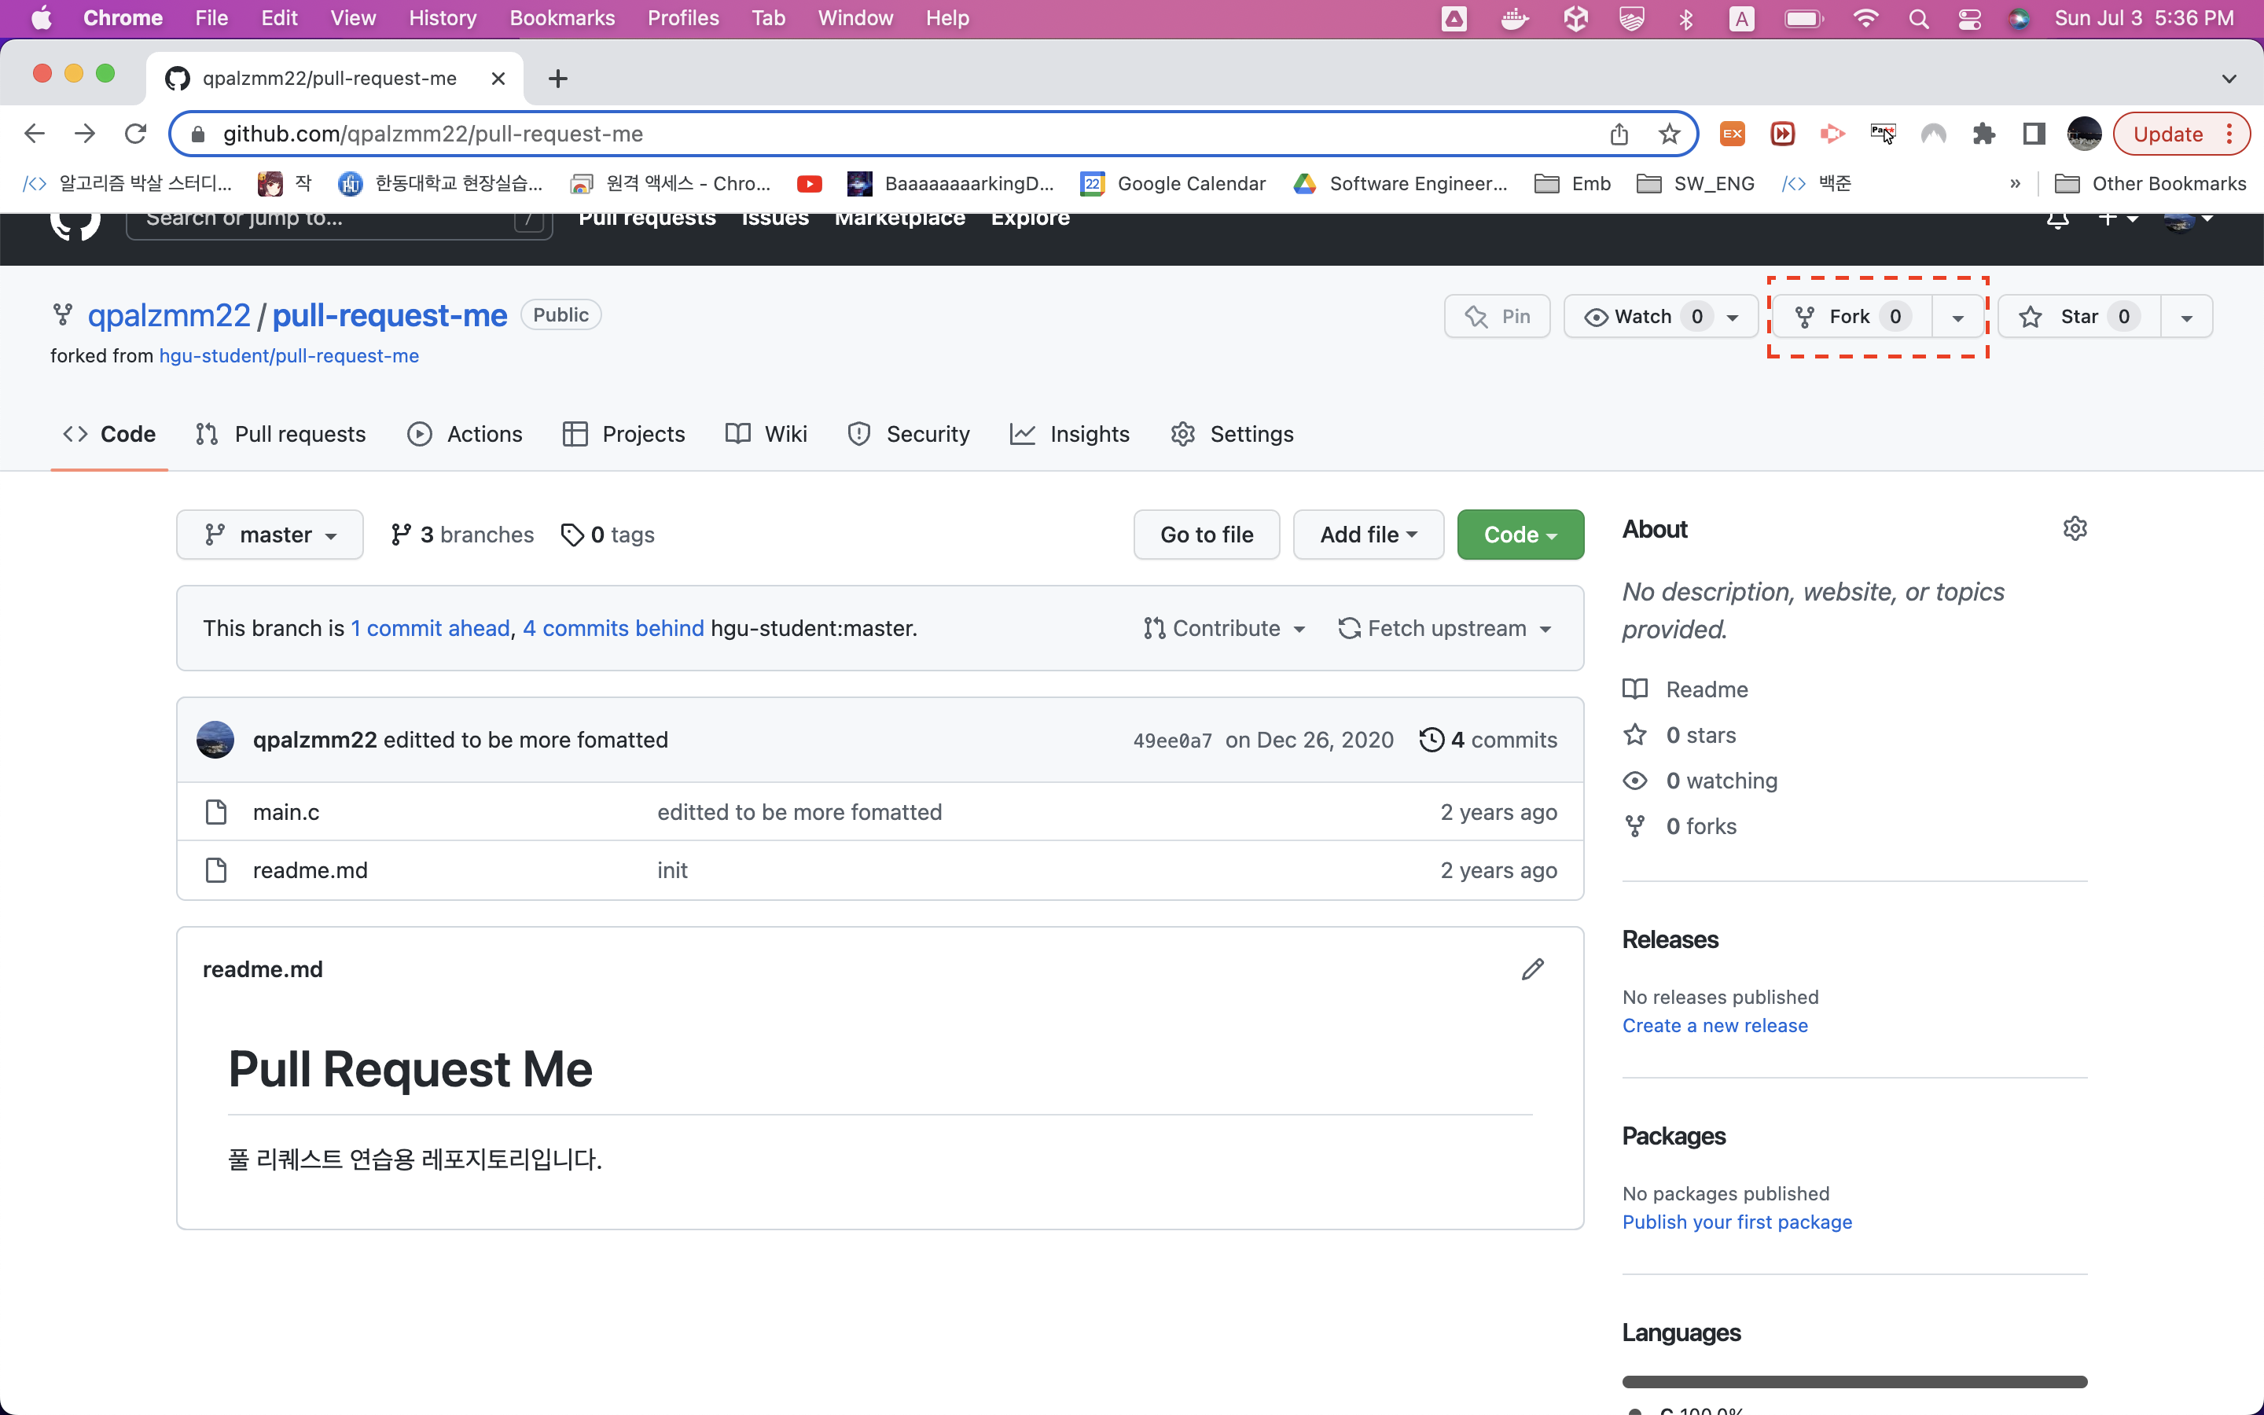
Task: Click the 3 branches expander
Action: click(460, 533)
